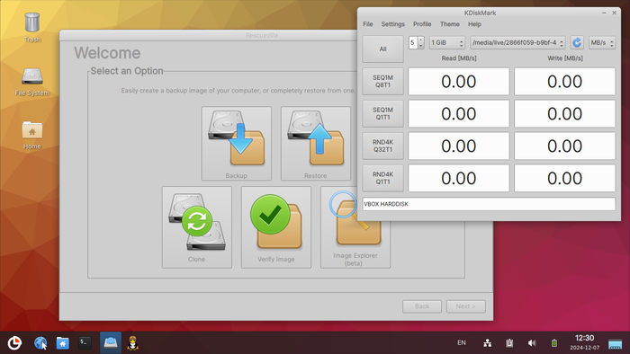Click the refresh storage list icon

tap(577, 42)
